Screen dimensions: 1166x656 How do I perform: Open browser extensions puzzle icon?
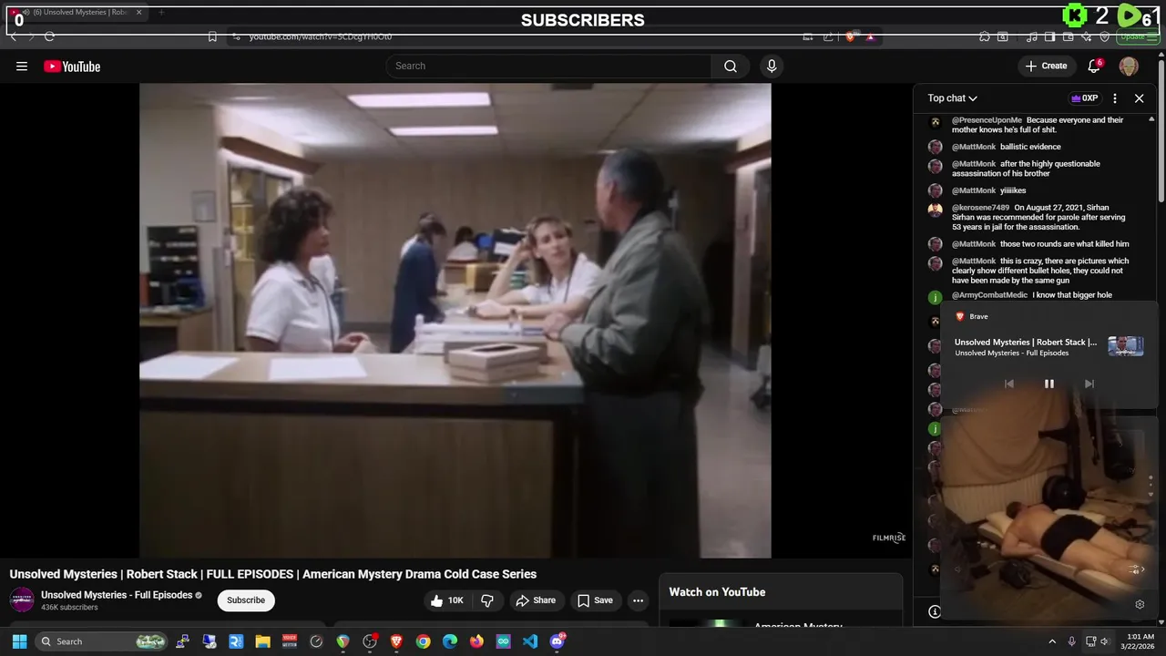click(985, 36)
